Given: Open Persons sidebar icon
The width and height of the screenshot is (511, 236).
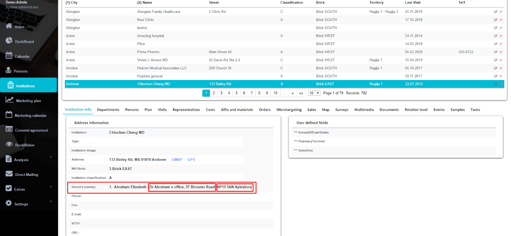Looking at the screenshot, I should (x=9, y=71).
